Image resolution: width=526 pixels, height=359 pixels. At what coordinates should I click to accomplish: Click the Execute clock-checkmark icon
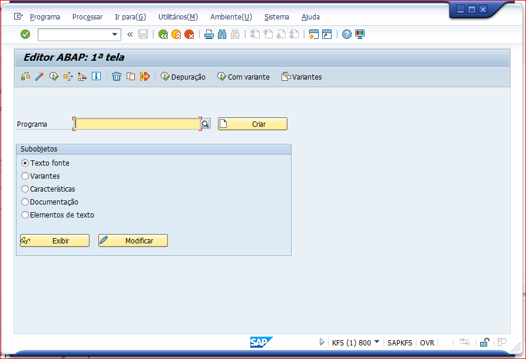coord(54,77)
